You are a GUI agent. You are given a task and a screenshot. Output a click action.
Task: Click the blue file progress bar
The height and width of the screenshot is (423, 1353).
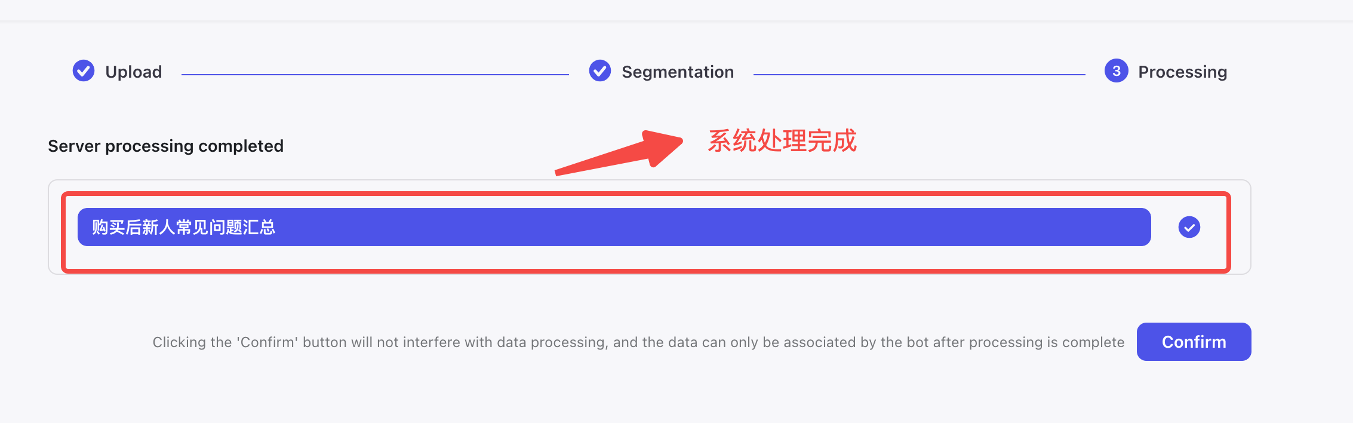[614, 227]
